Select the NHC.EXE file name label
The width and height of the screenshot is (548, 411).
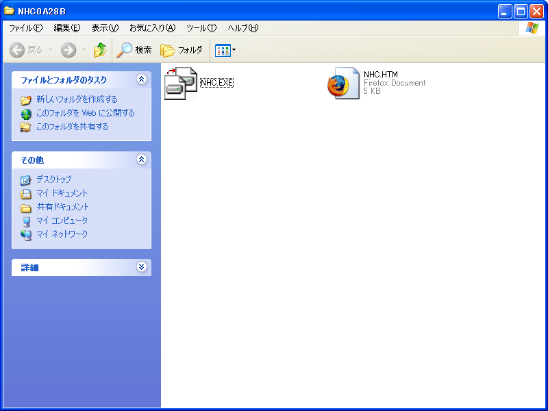(x=216, y=83)
